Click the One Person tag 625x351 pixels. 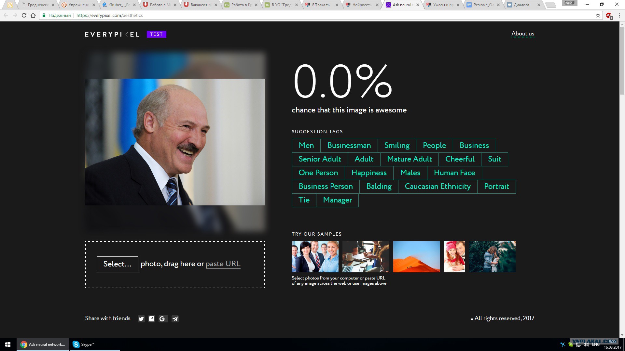point(318,173)
